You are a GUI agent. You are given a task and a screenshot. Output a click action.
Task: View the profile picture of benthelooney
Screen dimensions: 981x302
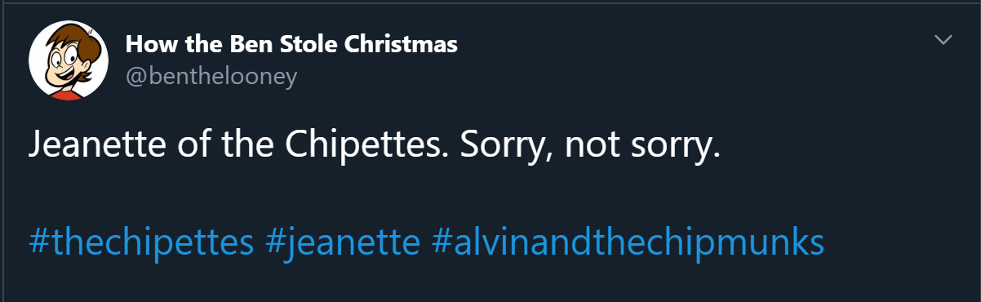[x=69, y=60]
